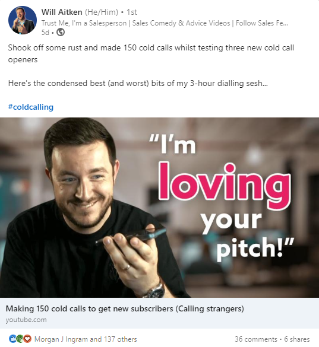Click the like reaction icon
This screenshot has height=347, width=319.
pyautogui.click(x=12, y=339)
